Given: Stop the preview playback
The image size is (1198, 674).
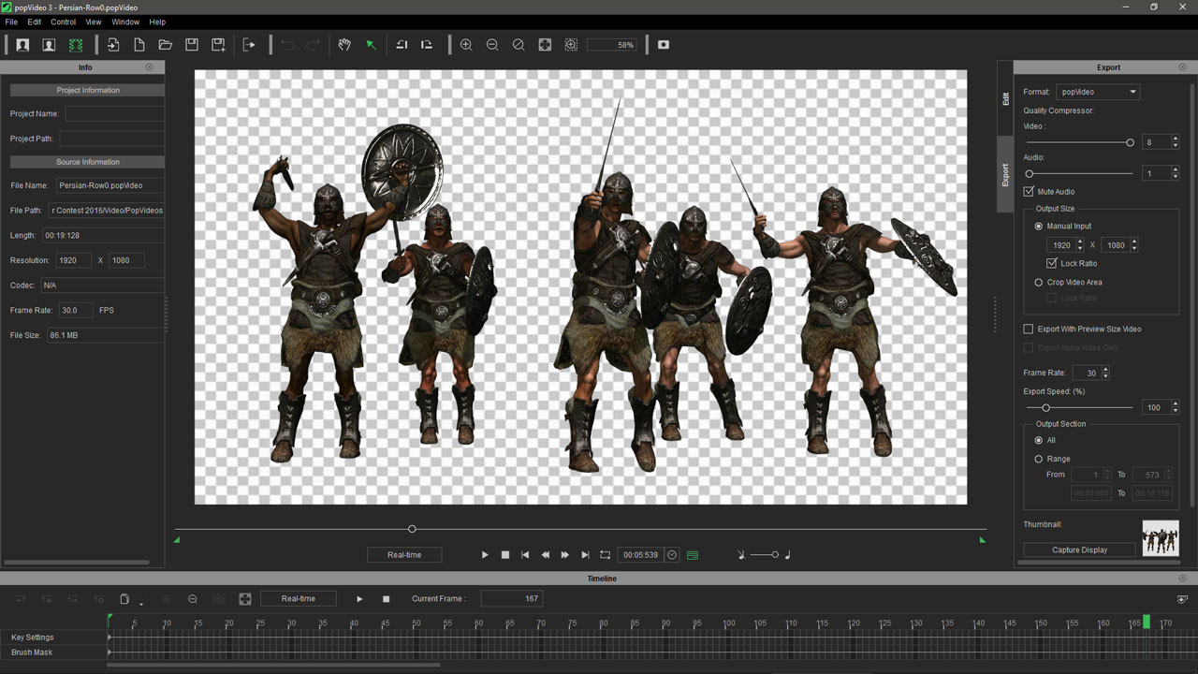Looking at the screenshot, I should [505, 555].
